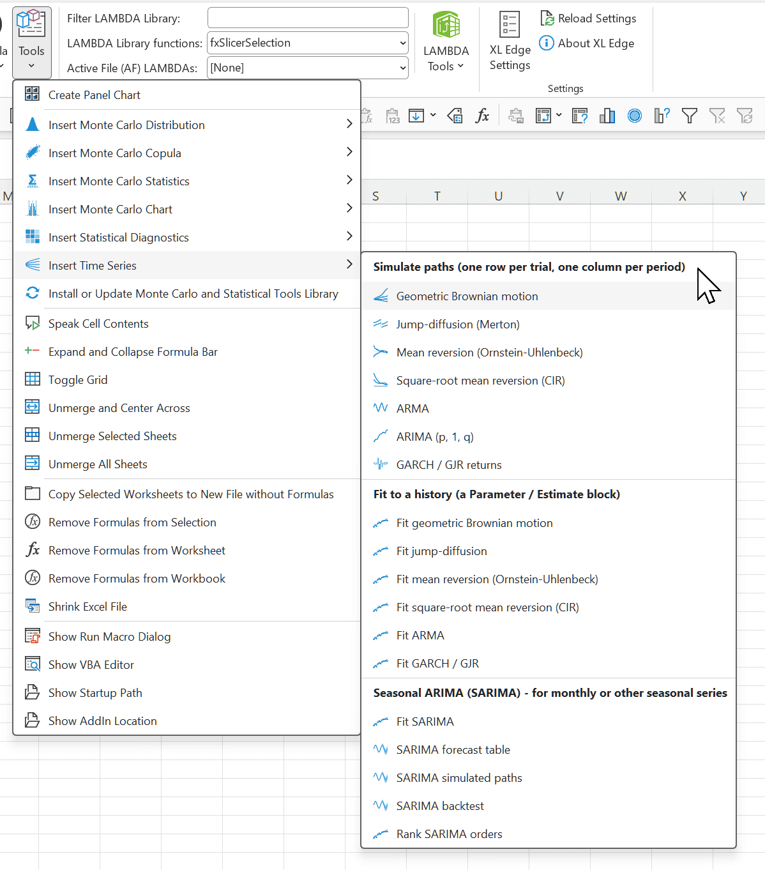
Task: Click the fx insert function toolbar icon
Action: (x=483, y=116)
